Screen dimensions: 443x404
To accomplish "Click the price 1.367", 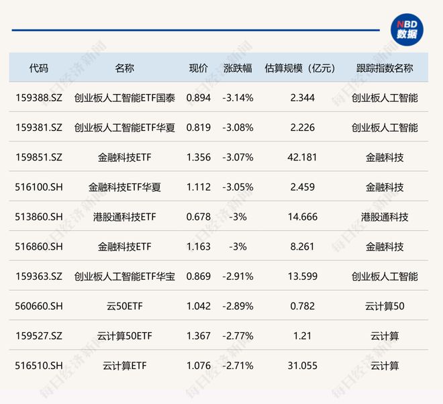I will coord(198,336).
